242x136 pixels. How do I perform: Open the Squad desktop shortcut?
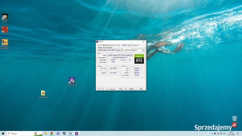[x=5, y=18]
